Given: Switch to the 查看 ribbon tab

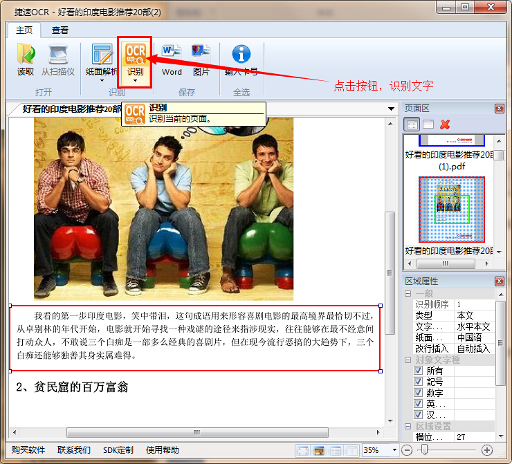Looking at the screenshot, I should [60, 30].
